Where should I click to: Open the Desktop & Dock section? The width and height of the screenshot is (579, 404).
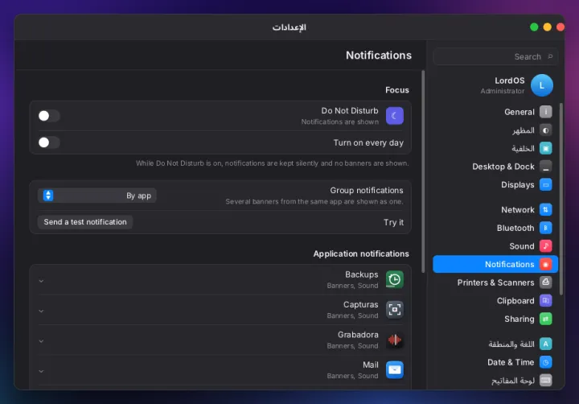coord(495,167)
